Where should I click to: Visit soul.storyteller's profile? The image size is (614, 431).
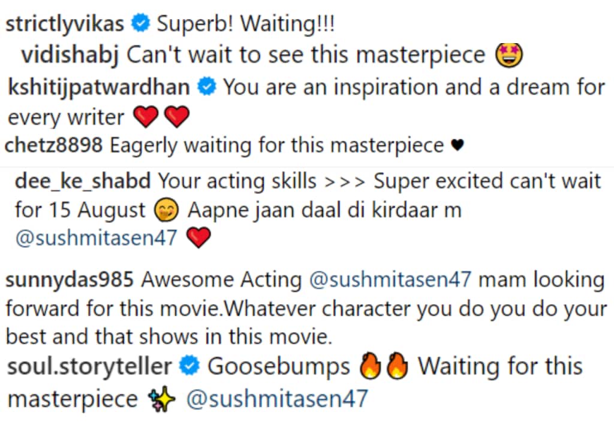click(x=90, y=367)
